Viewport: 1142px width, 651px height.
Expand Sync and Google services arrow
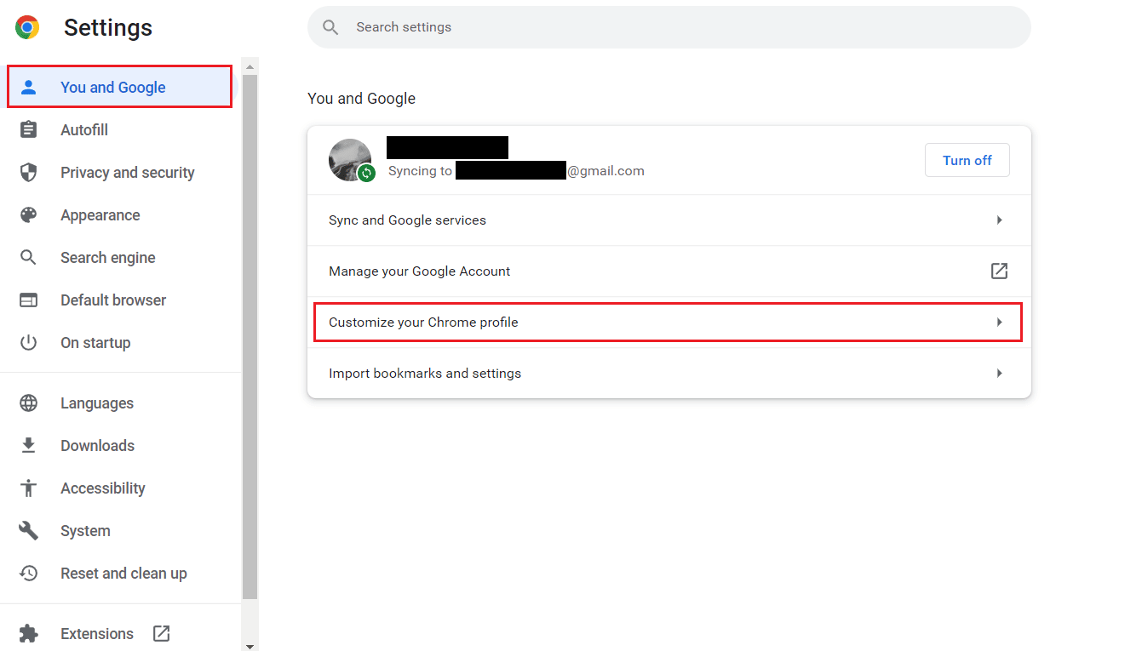pos(1000,220)
